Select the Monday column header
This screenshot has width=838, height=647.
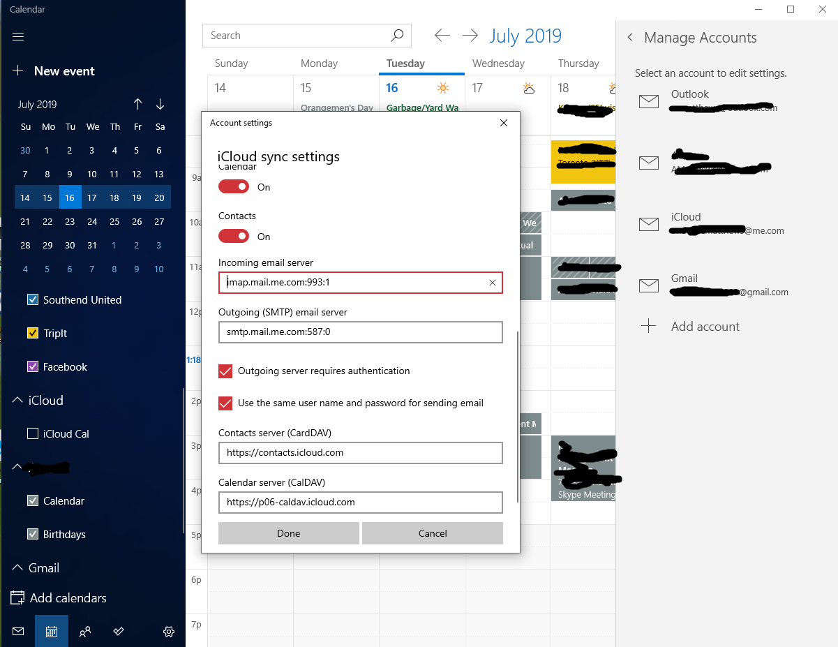(x=319, y=63)
